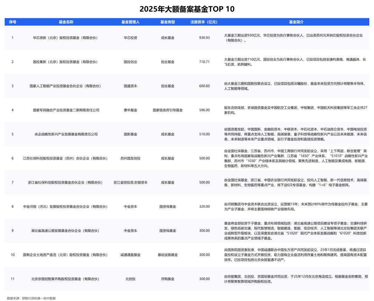Click capital value 510.00

(x=204, y=134)
